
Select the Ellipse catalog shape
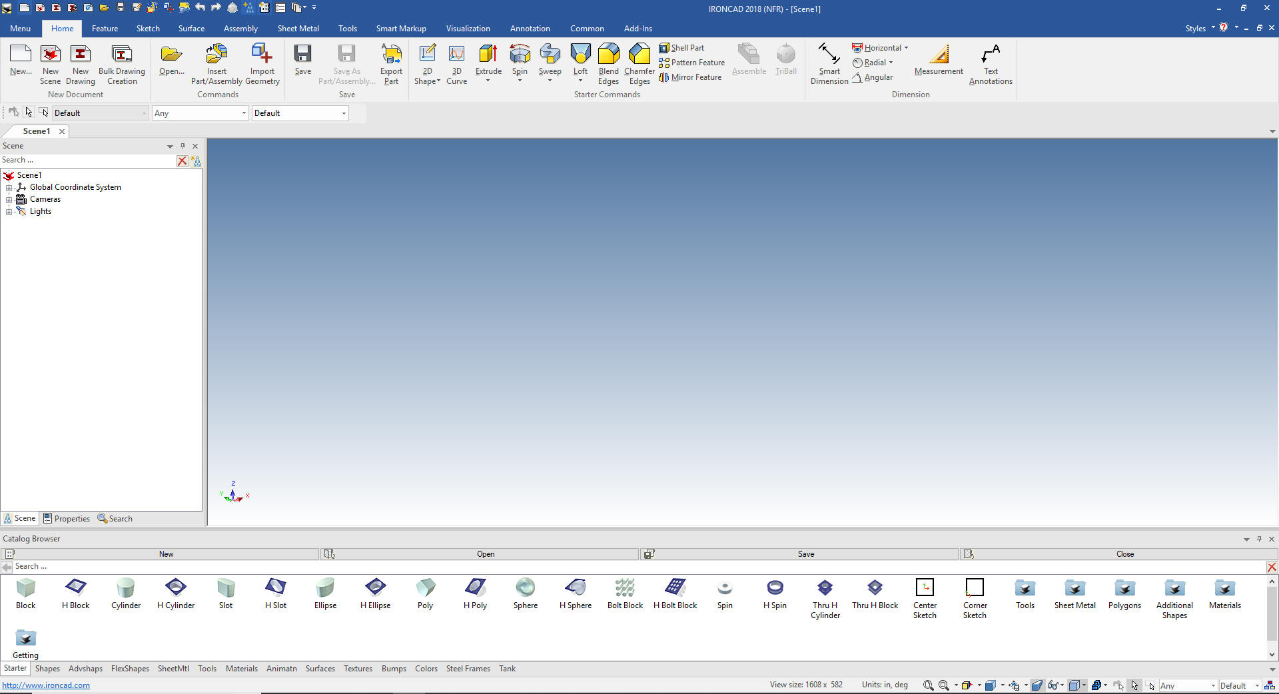[x=325, y=593]
